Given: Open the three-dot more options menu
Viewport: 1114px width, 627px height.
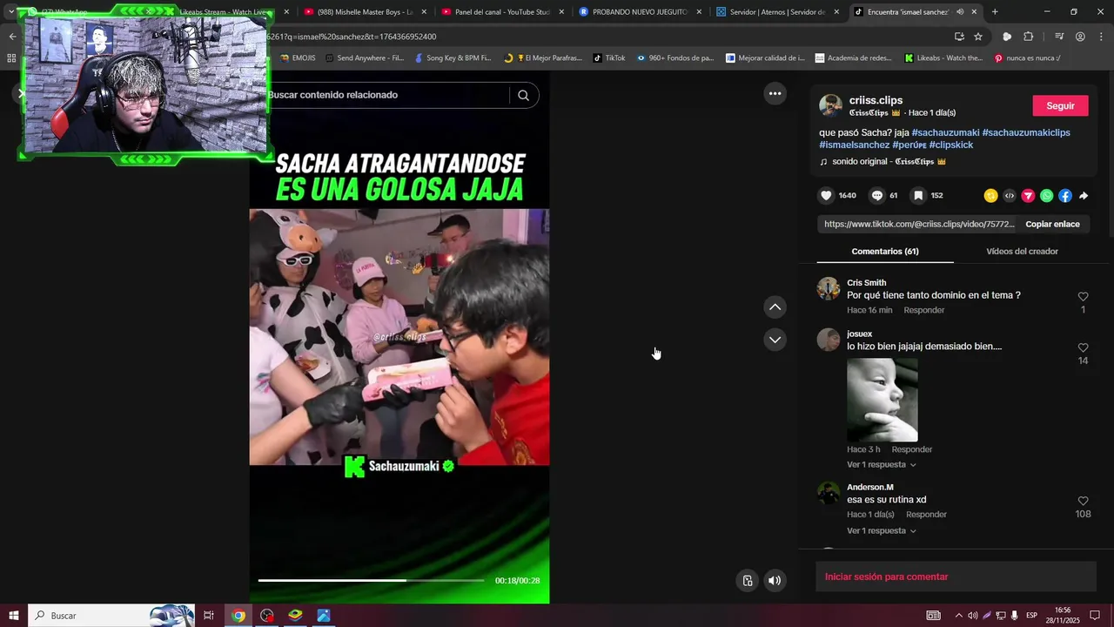Looking at the screenshot, I should click(x=775, y=93).
